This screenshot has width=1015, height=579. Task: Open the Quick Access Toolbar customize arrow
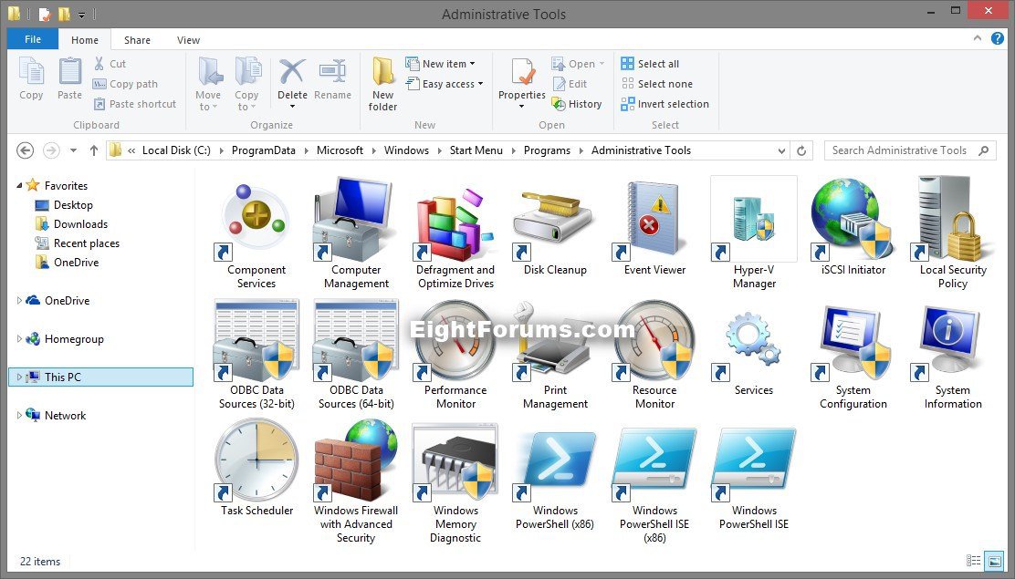[81, 14]
